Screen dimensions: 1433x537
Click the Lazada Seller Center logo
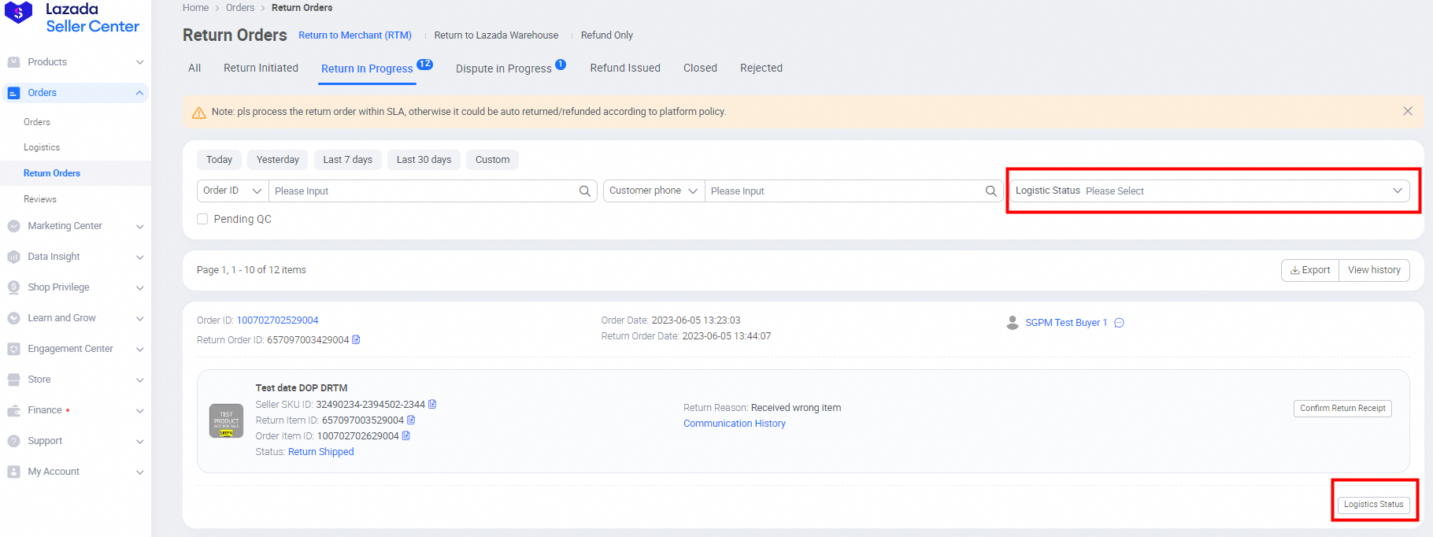72,17
